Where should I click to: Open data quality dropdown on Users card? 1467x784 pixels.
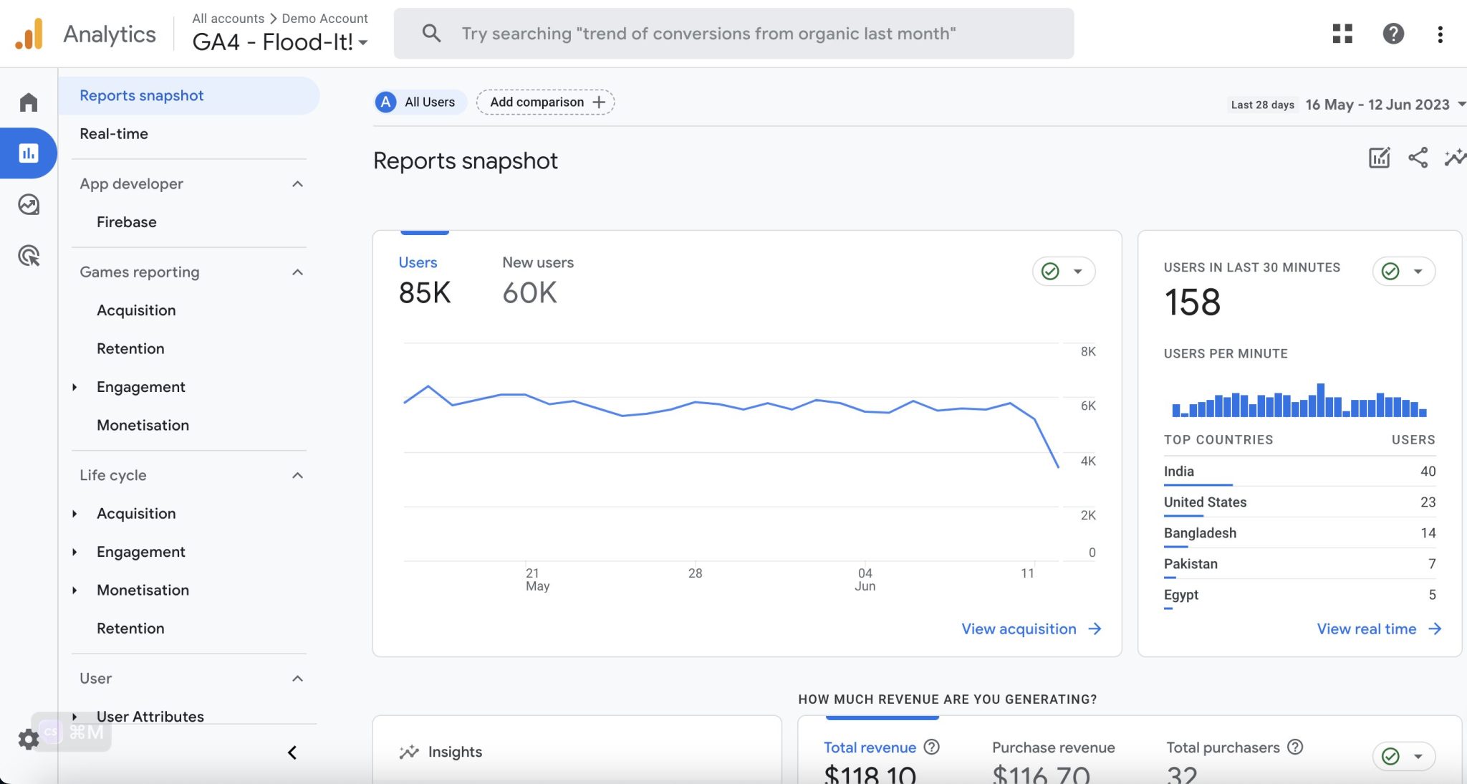(1064, 271)
